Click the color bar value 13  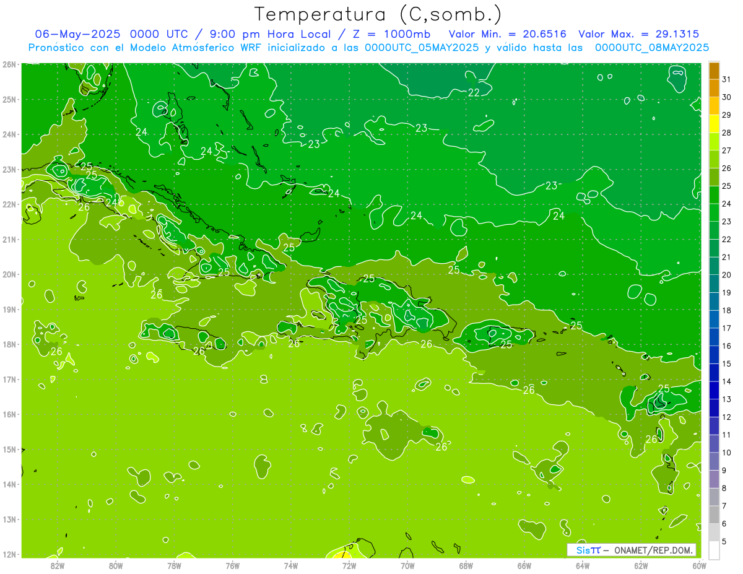tap(727, 399)
